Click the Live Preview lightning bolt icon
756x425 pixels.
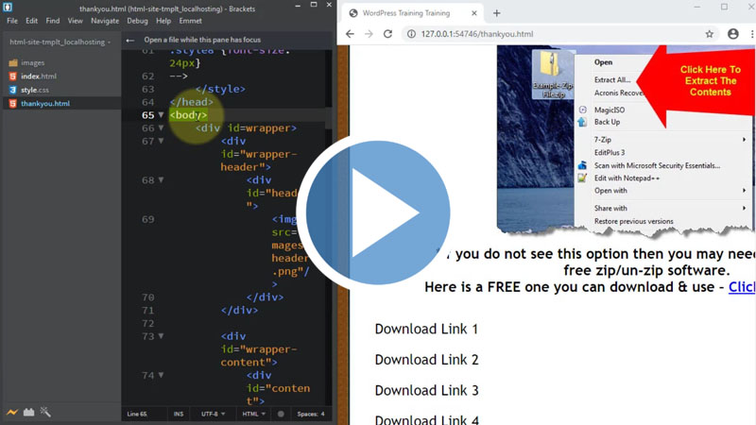click(11, 413)
